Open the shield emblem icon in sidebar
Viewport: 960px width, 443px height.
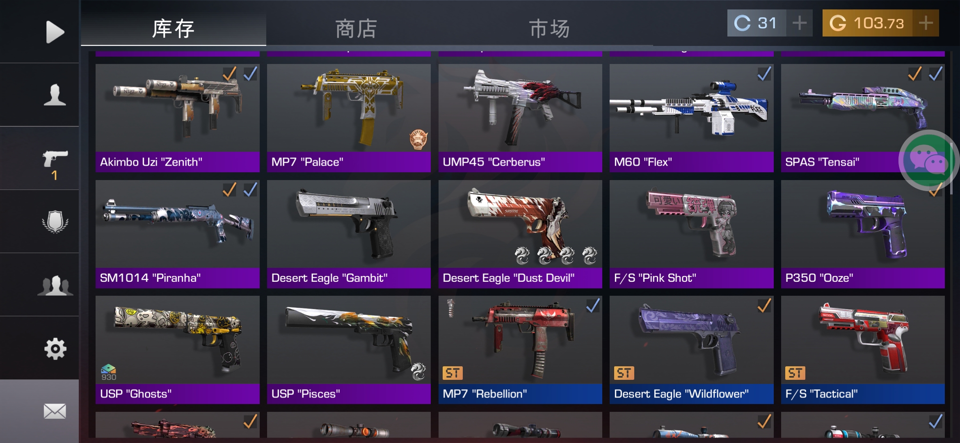point(55,222)
